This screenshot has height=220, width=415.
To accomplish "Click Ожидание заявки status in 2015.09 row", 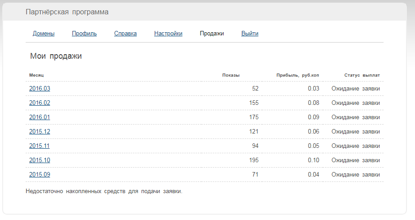I will pos(356,175).
